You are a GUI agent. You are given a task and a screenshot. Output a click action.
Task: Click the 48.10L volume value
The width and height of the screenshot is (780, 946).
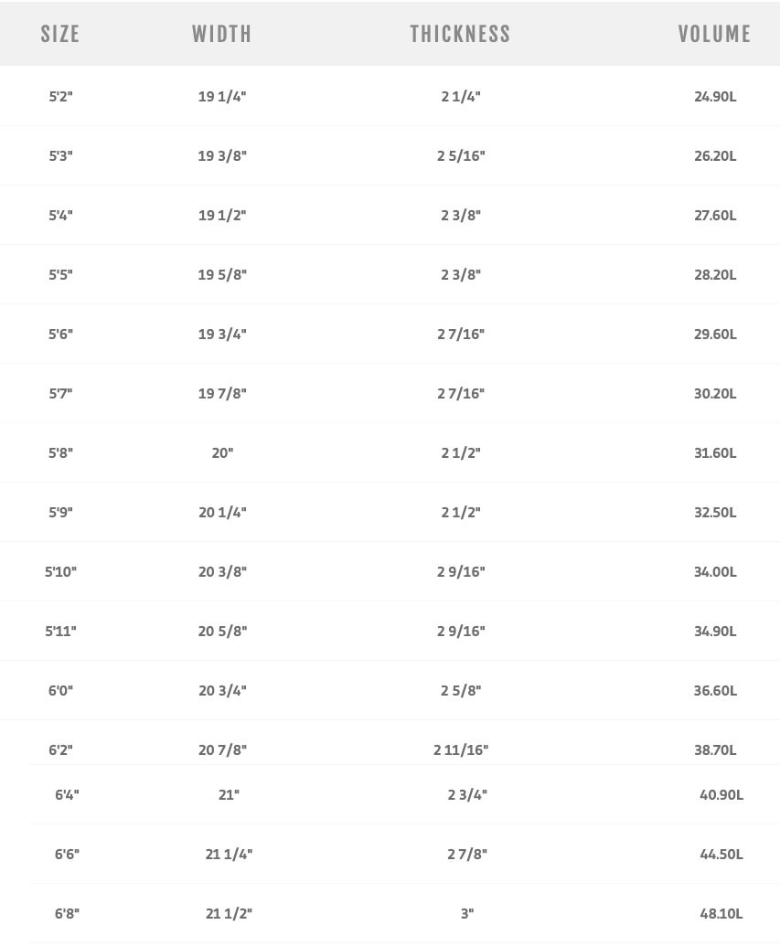pos(721,913)
